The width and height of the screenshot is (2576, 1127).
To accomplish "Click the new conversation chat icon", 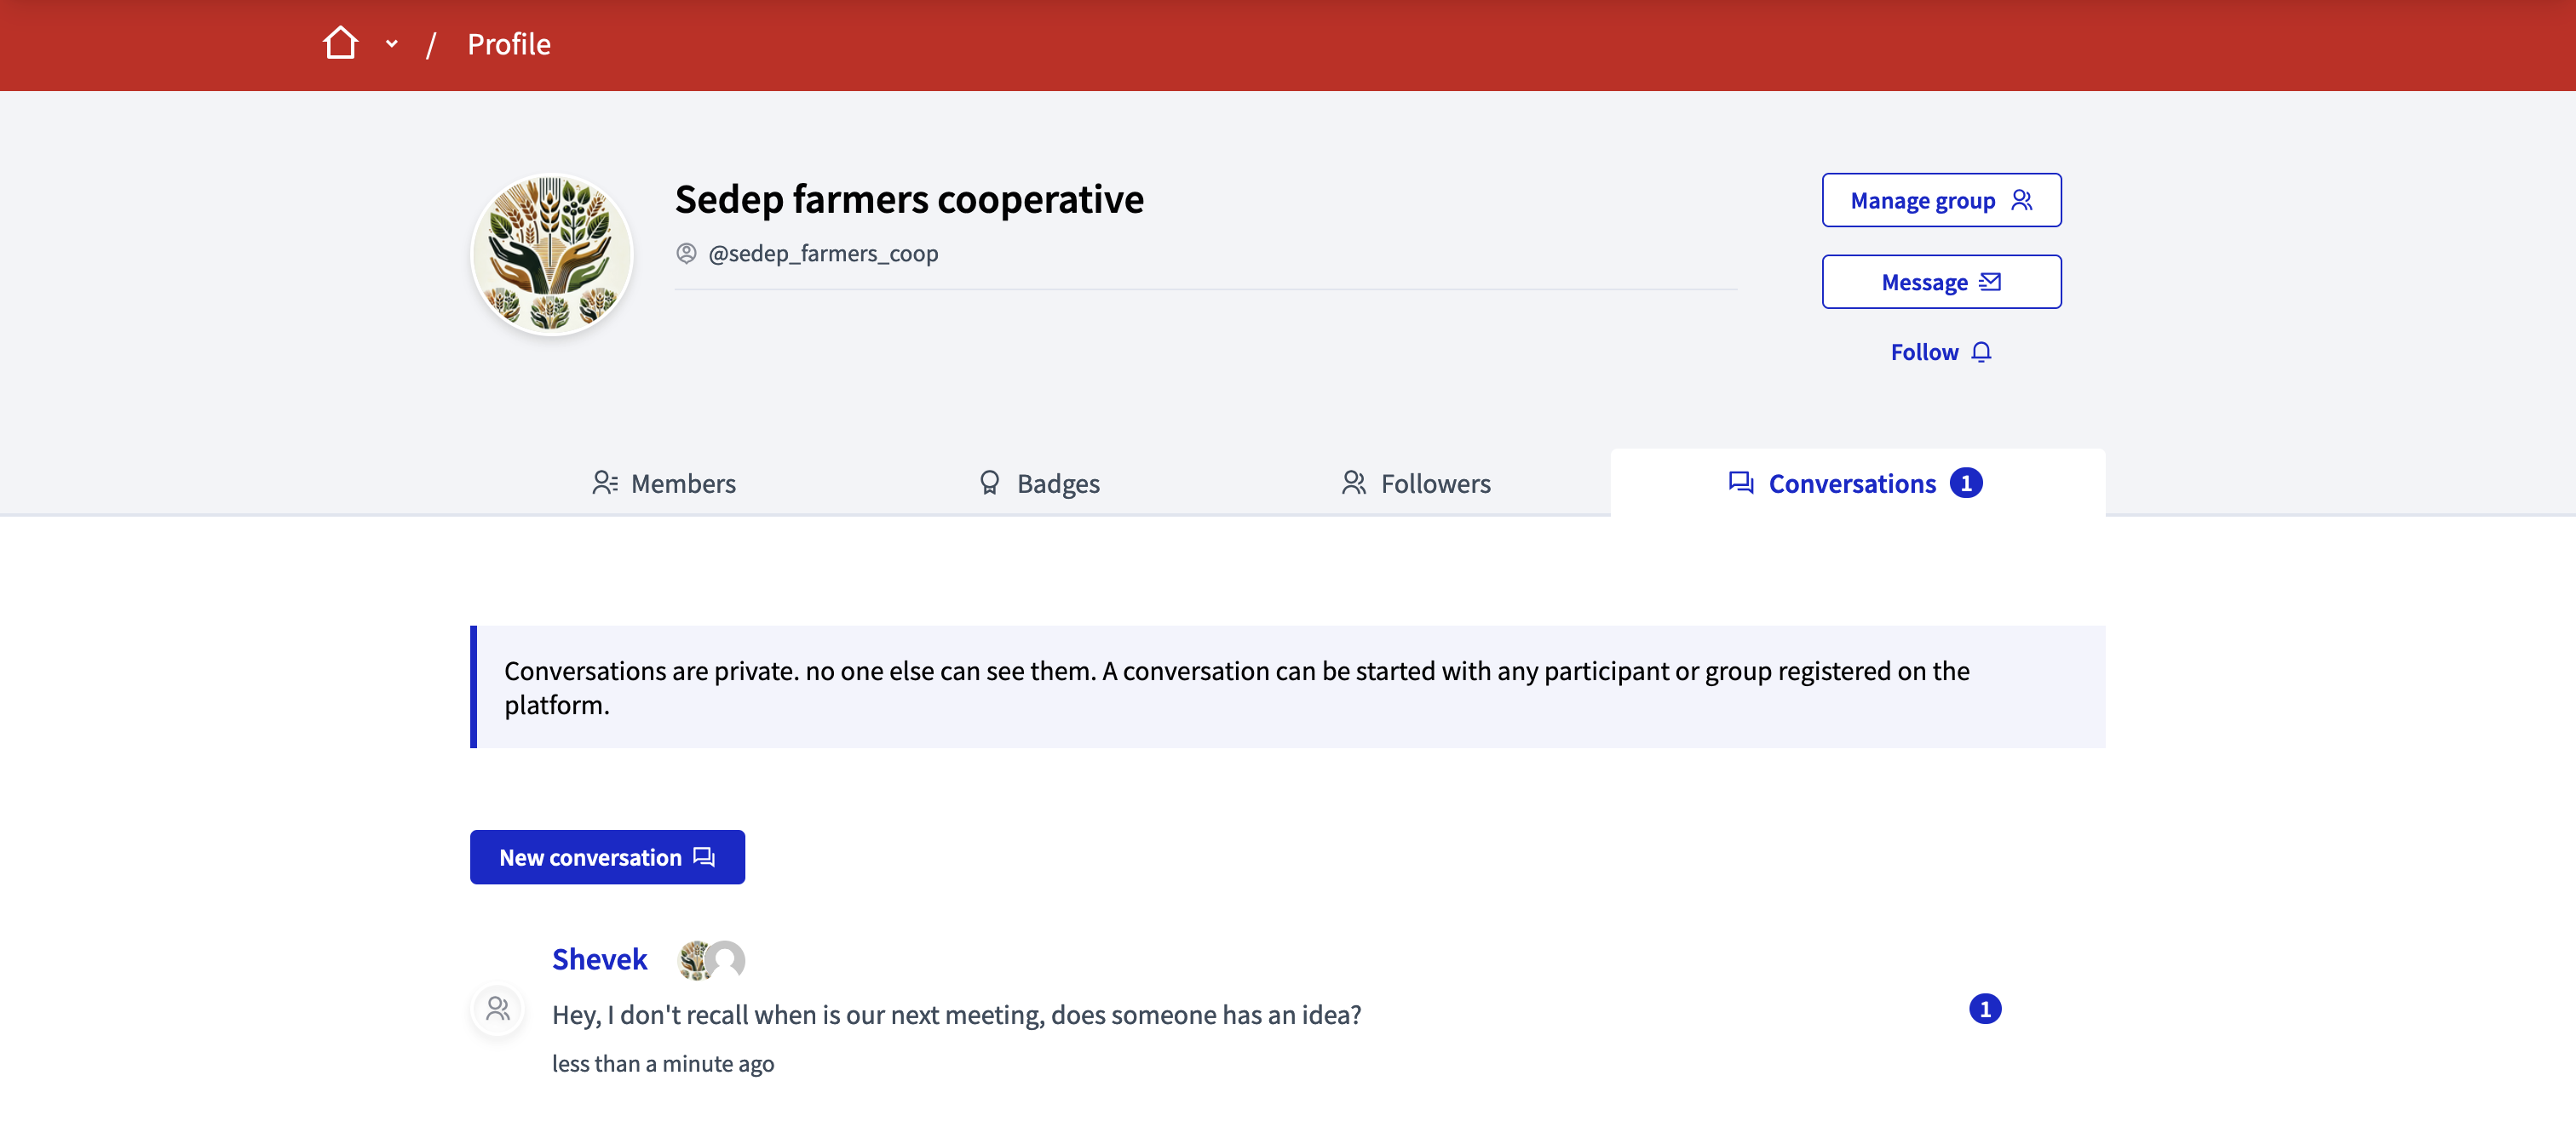I will click(704, 856).
